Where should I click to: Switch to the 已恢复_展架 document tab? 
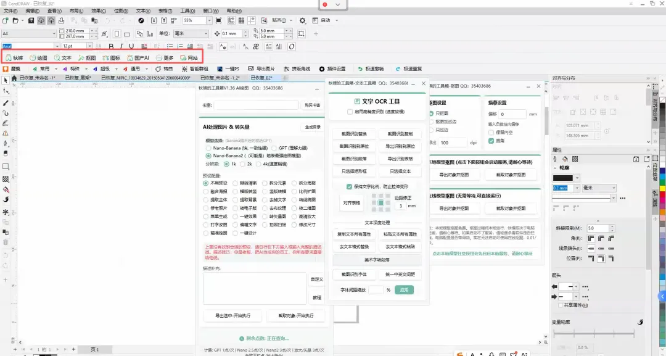(x=78, y=78)
